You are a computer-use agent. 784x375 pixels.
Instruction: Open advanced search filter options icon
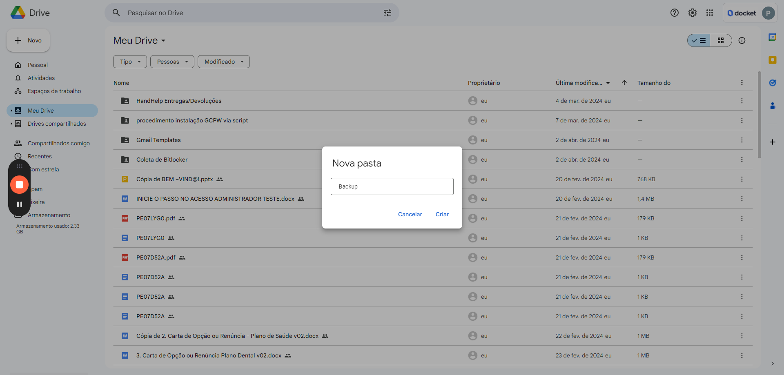(x=387, y=13)
